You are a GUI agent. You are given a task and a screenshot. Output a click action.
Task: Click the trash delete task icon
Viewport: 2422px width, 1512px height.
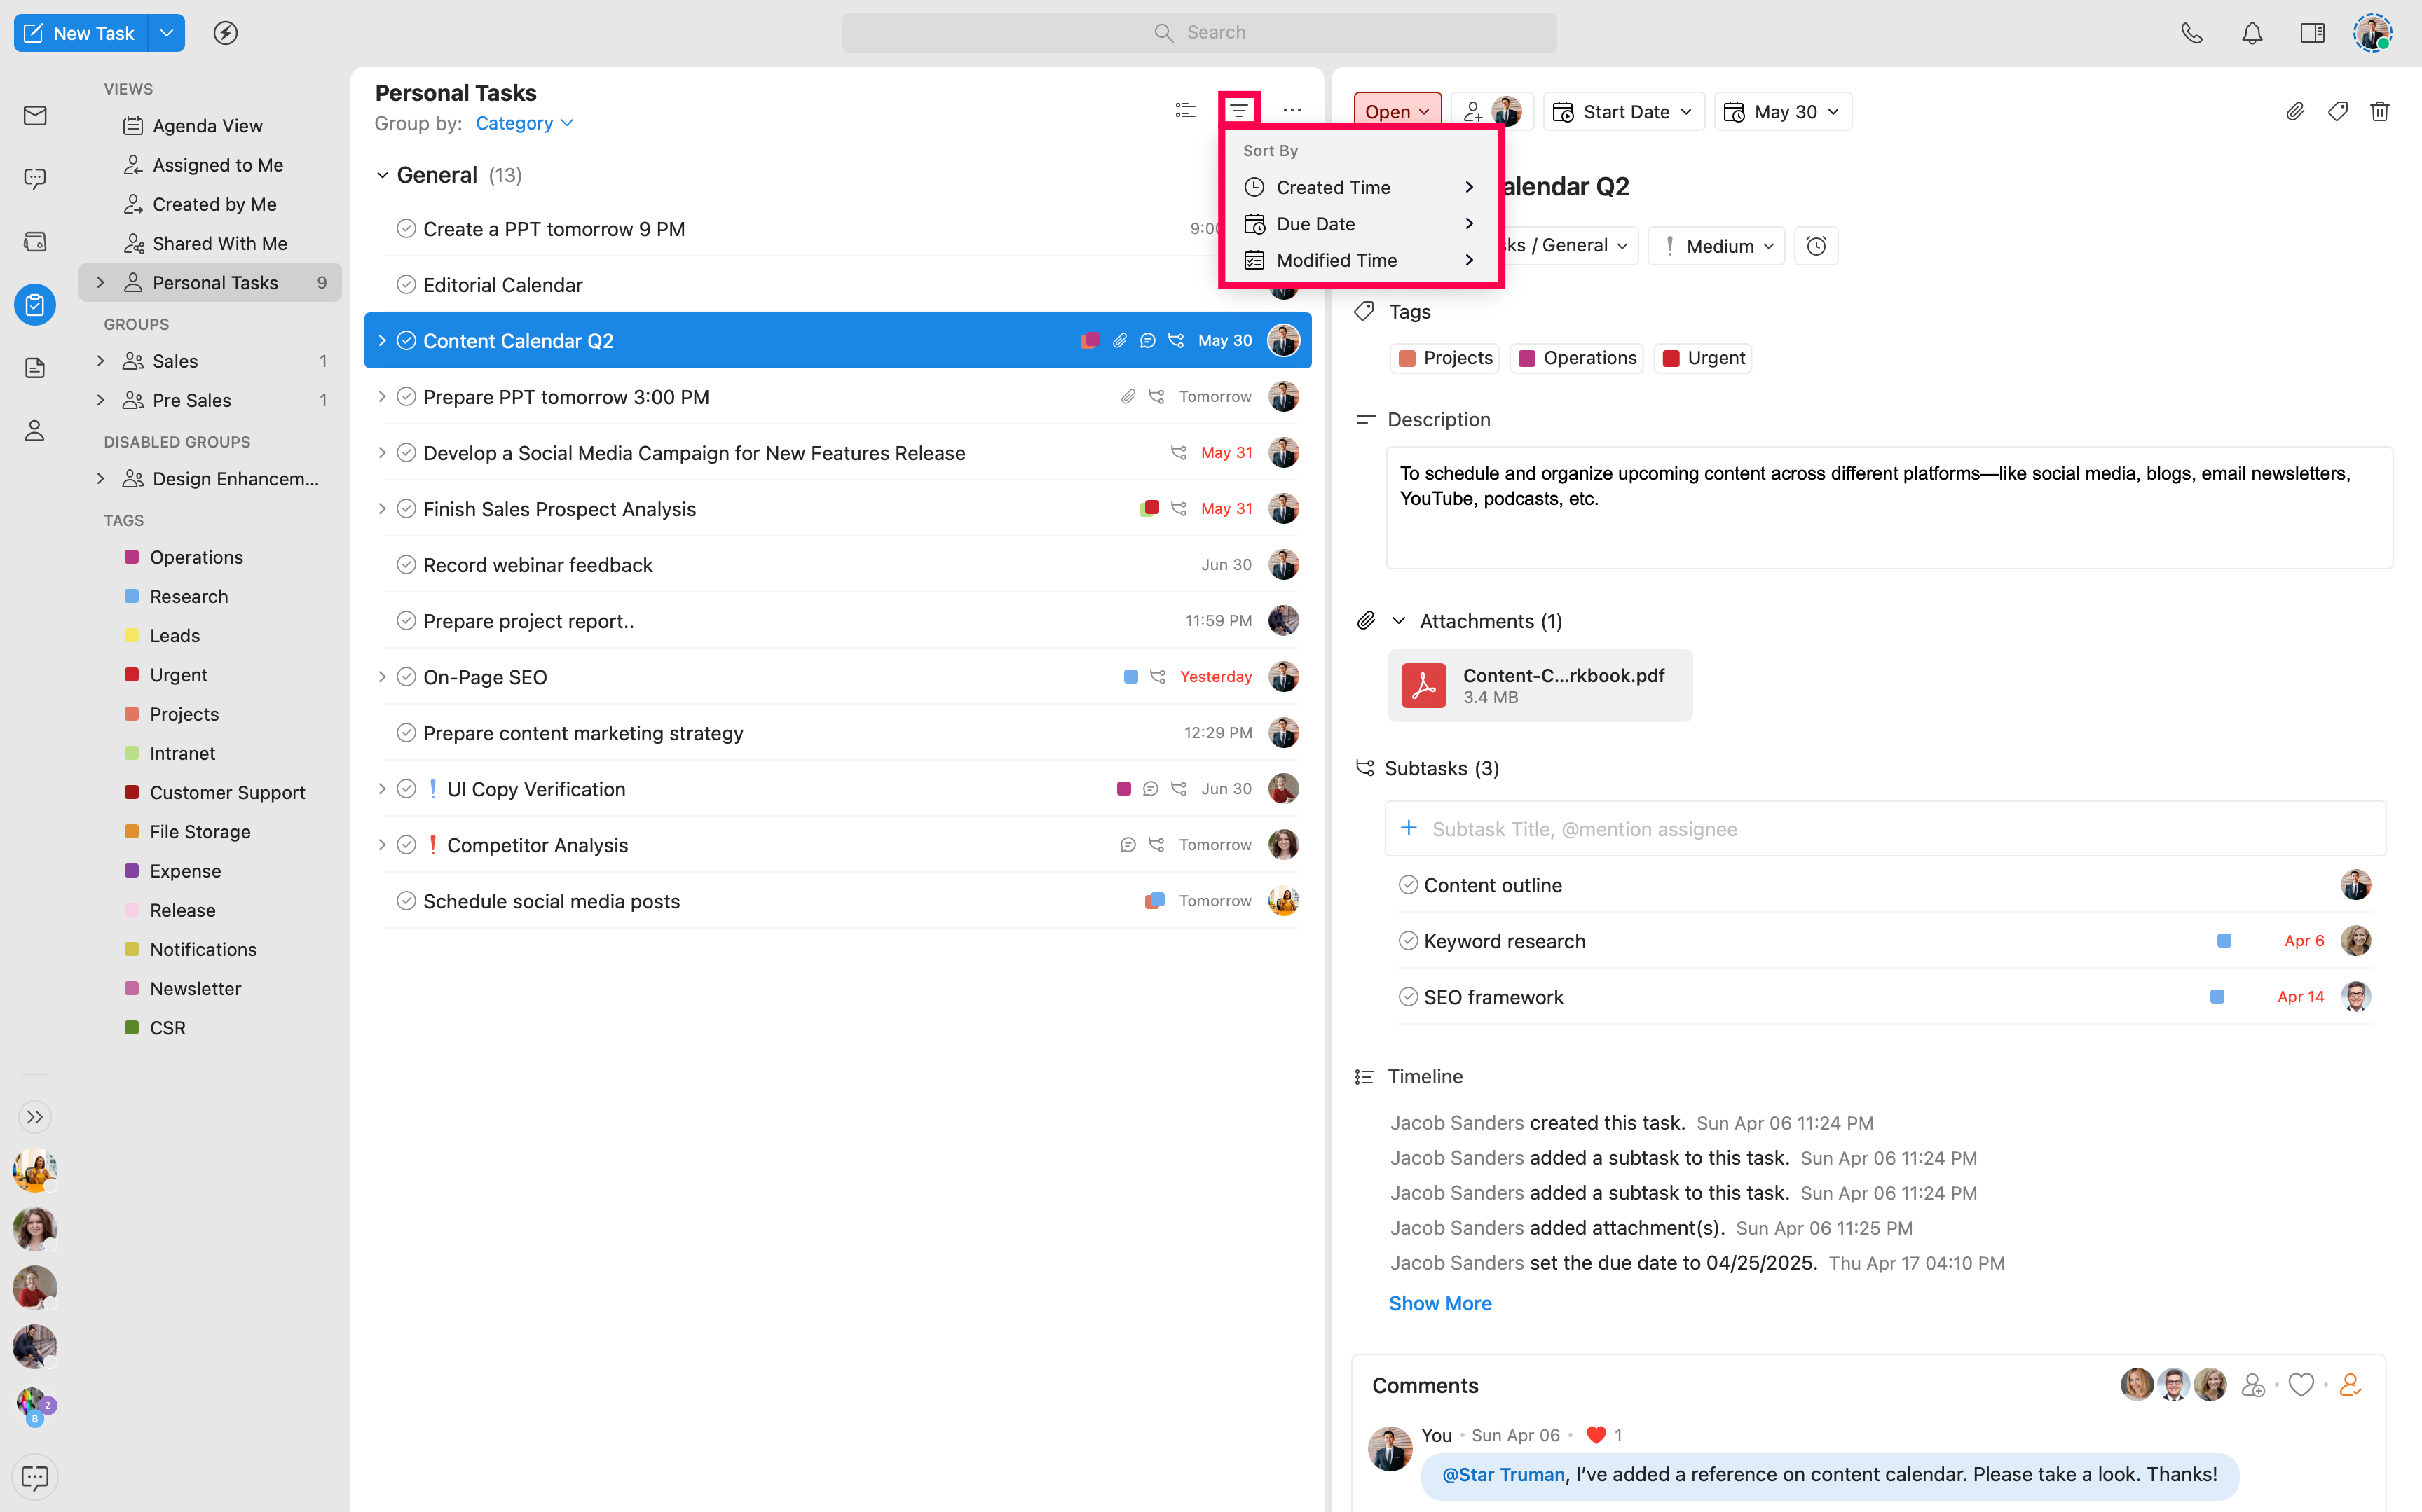pyautogui.click(x=2379, y=111)
